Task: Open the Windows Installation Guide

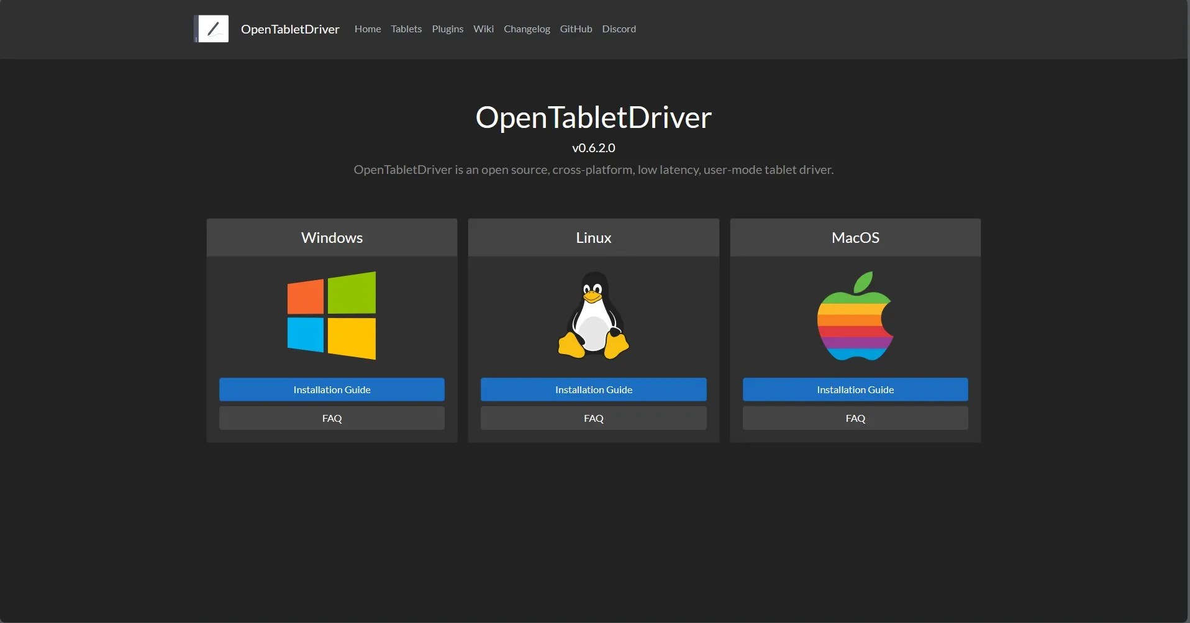Action: [332, 389]
